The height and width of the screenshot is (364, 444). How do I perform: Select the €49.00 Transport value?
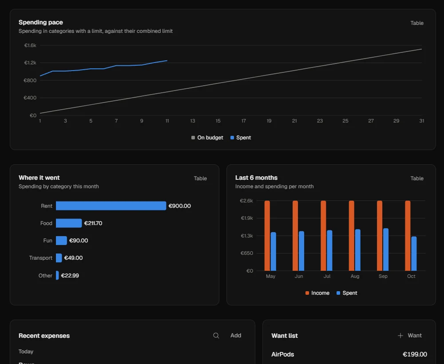point(73,258)
